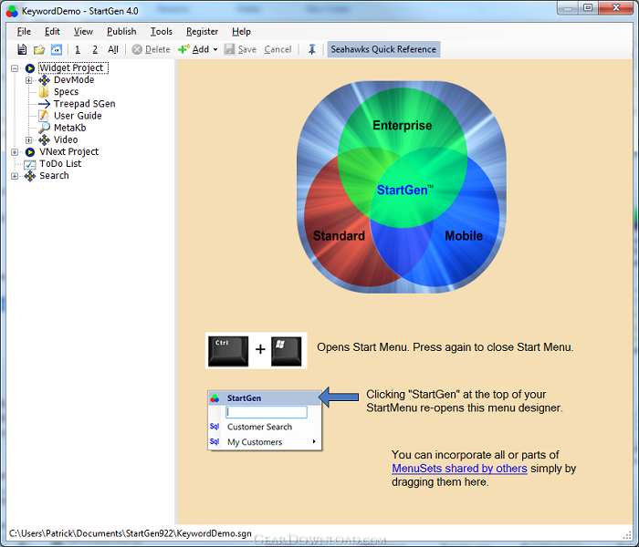The width and height of the screenshot is (639, 547).
Task: Expand the Video tree node
Action: click(29, 140)
